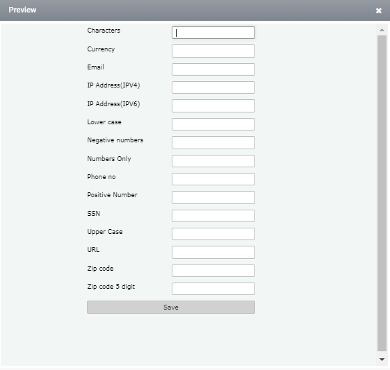
Task: Click into the Email field
Action: coord(213,69)
